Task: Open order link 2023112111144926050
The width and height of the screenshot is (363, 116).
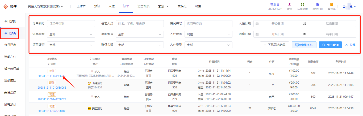Action: click(52, 76)
